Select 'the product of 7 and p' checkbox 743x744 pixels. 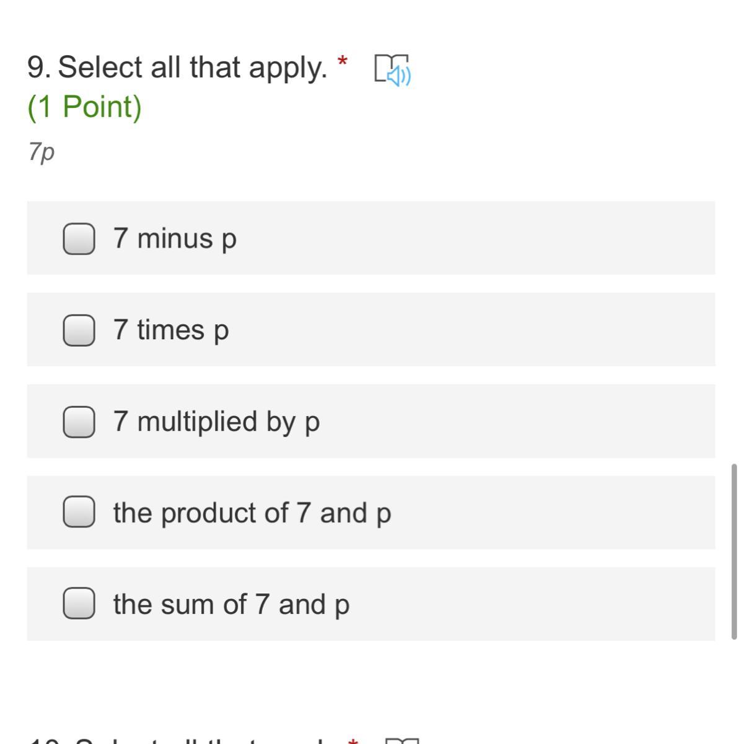point(79,512)
